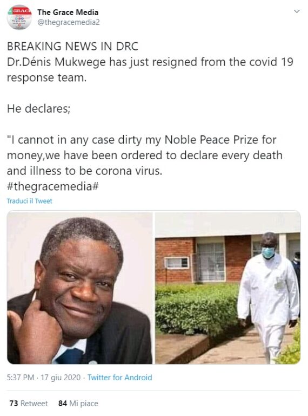
Task: Click the Mi piace count number 84
Action: tap(63, 404)
